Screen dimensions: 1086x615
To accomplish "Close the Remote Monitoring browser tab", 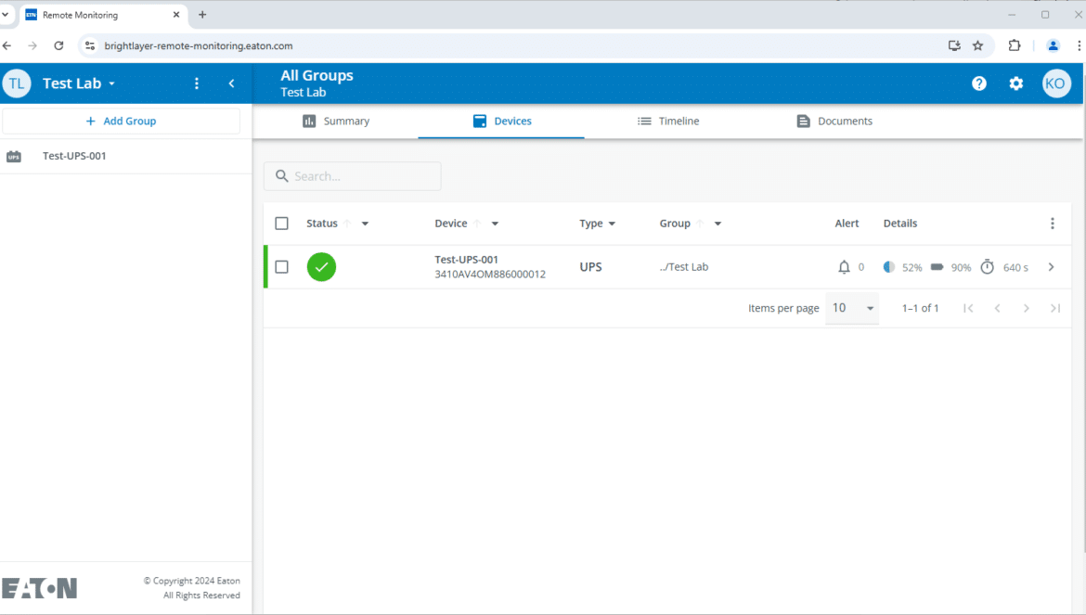I will point(176,15).
